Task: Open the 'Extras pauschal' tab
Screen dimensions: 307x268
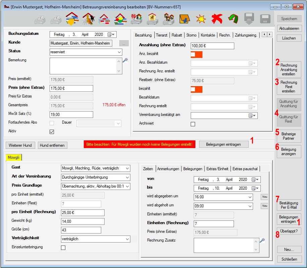Action: coord(245,169)
